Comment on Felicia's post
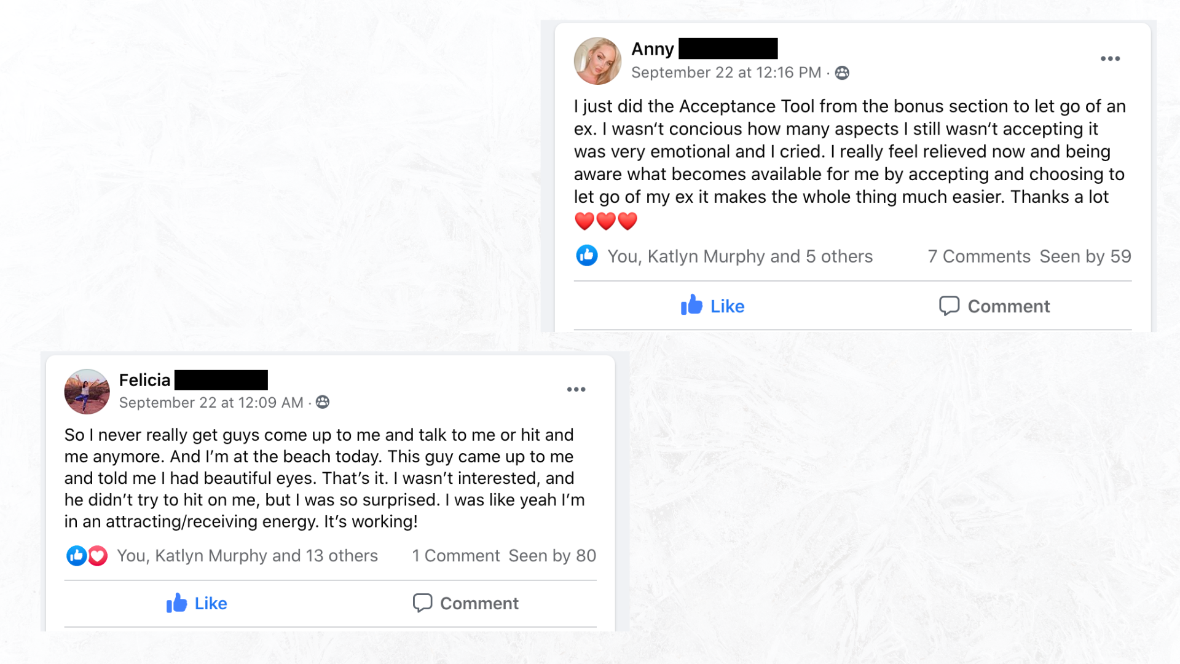Screen dimensions: 1180x664 pos(466,603)
